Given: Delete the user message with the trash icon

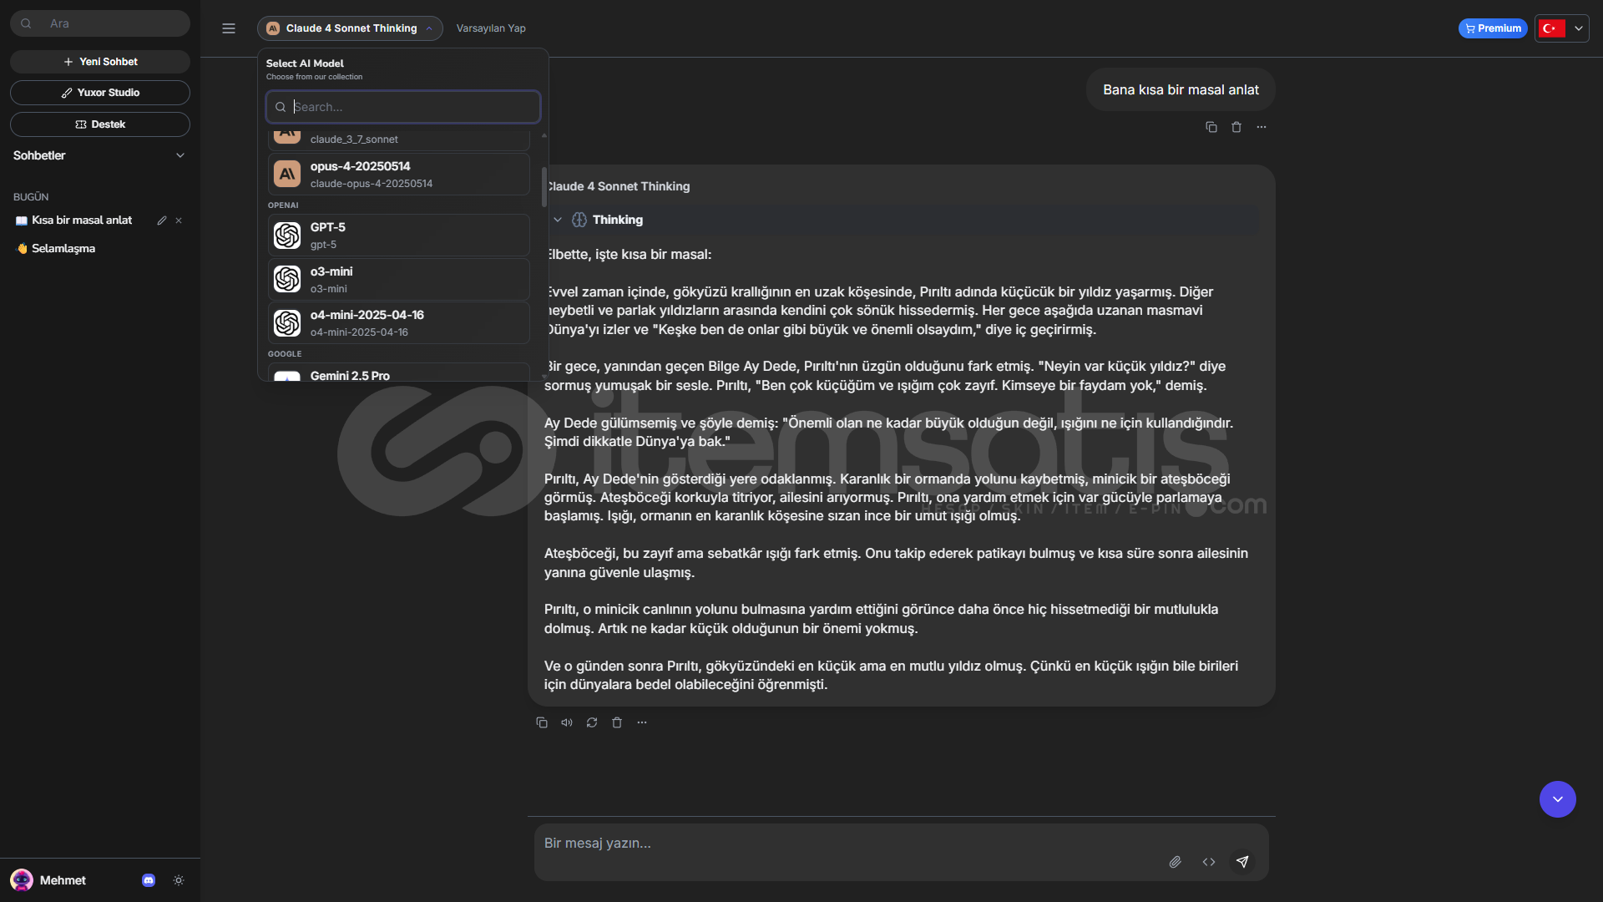Looking at the screenshot, I should [x=1236, y=127].
